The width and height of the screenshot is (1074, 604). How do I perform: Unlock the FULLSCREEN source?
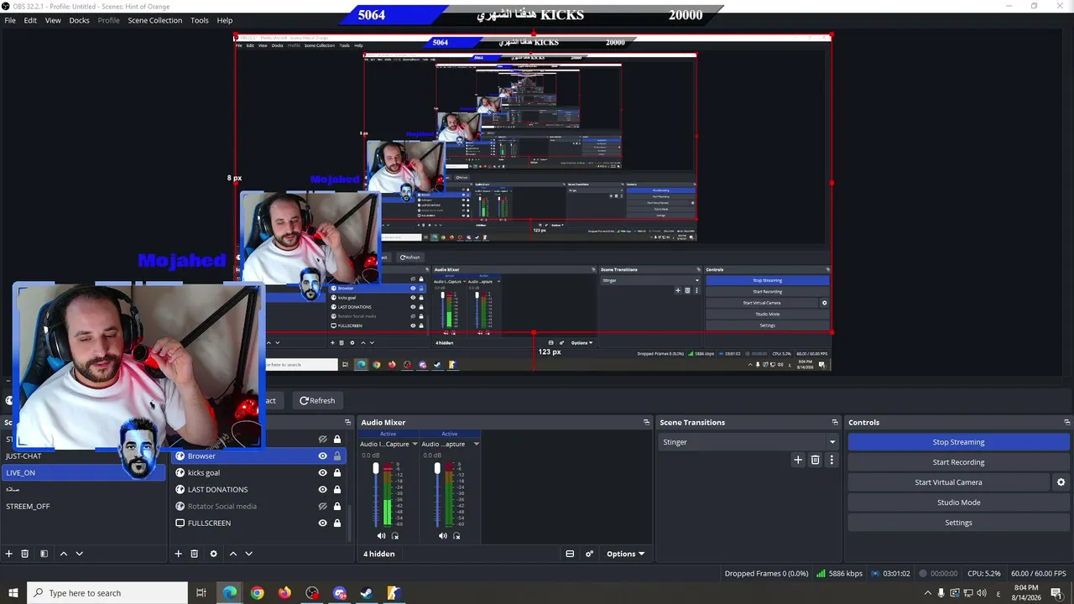point(337,523)
